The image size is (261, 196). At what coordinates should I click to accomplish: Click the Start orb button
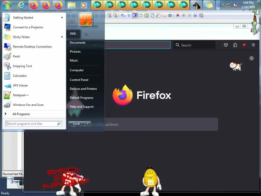click(x=7, y=5)
